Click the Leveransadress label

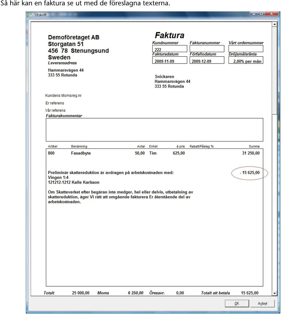62,63
